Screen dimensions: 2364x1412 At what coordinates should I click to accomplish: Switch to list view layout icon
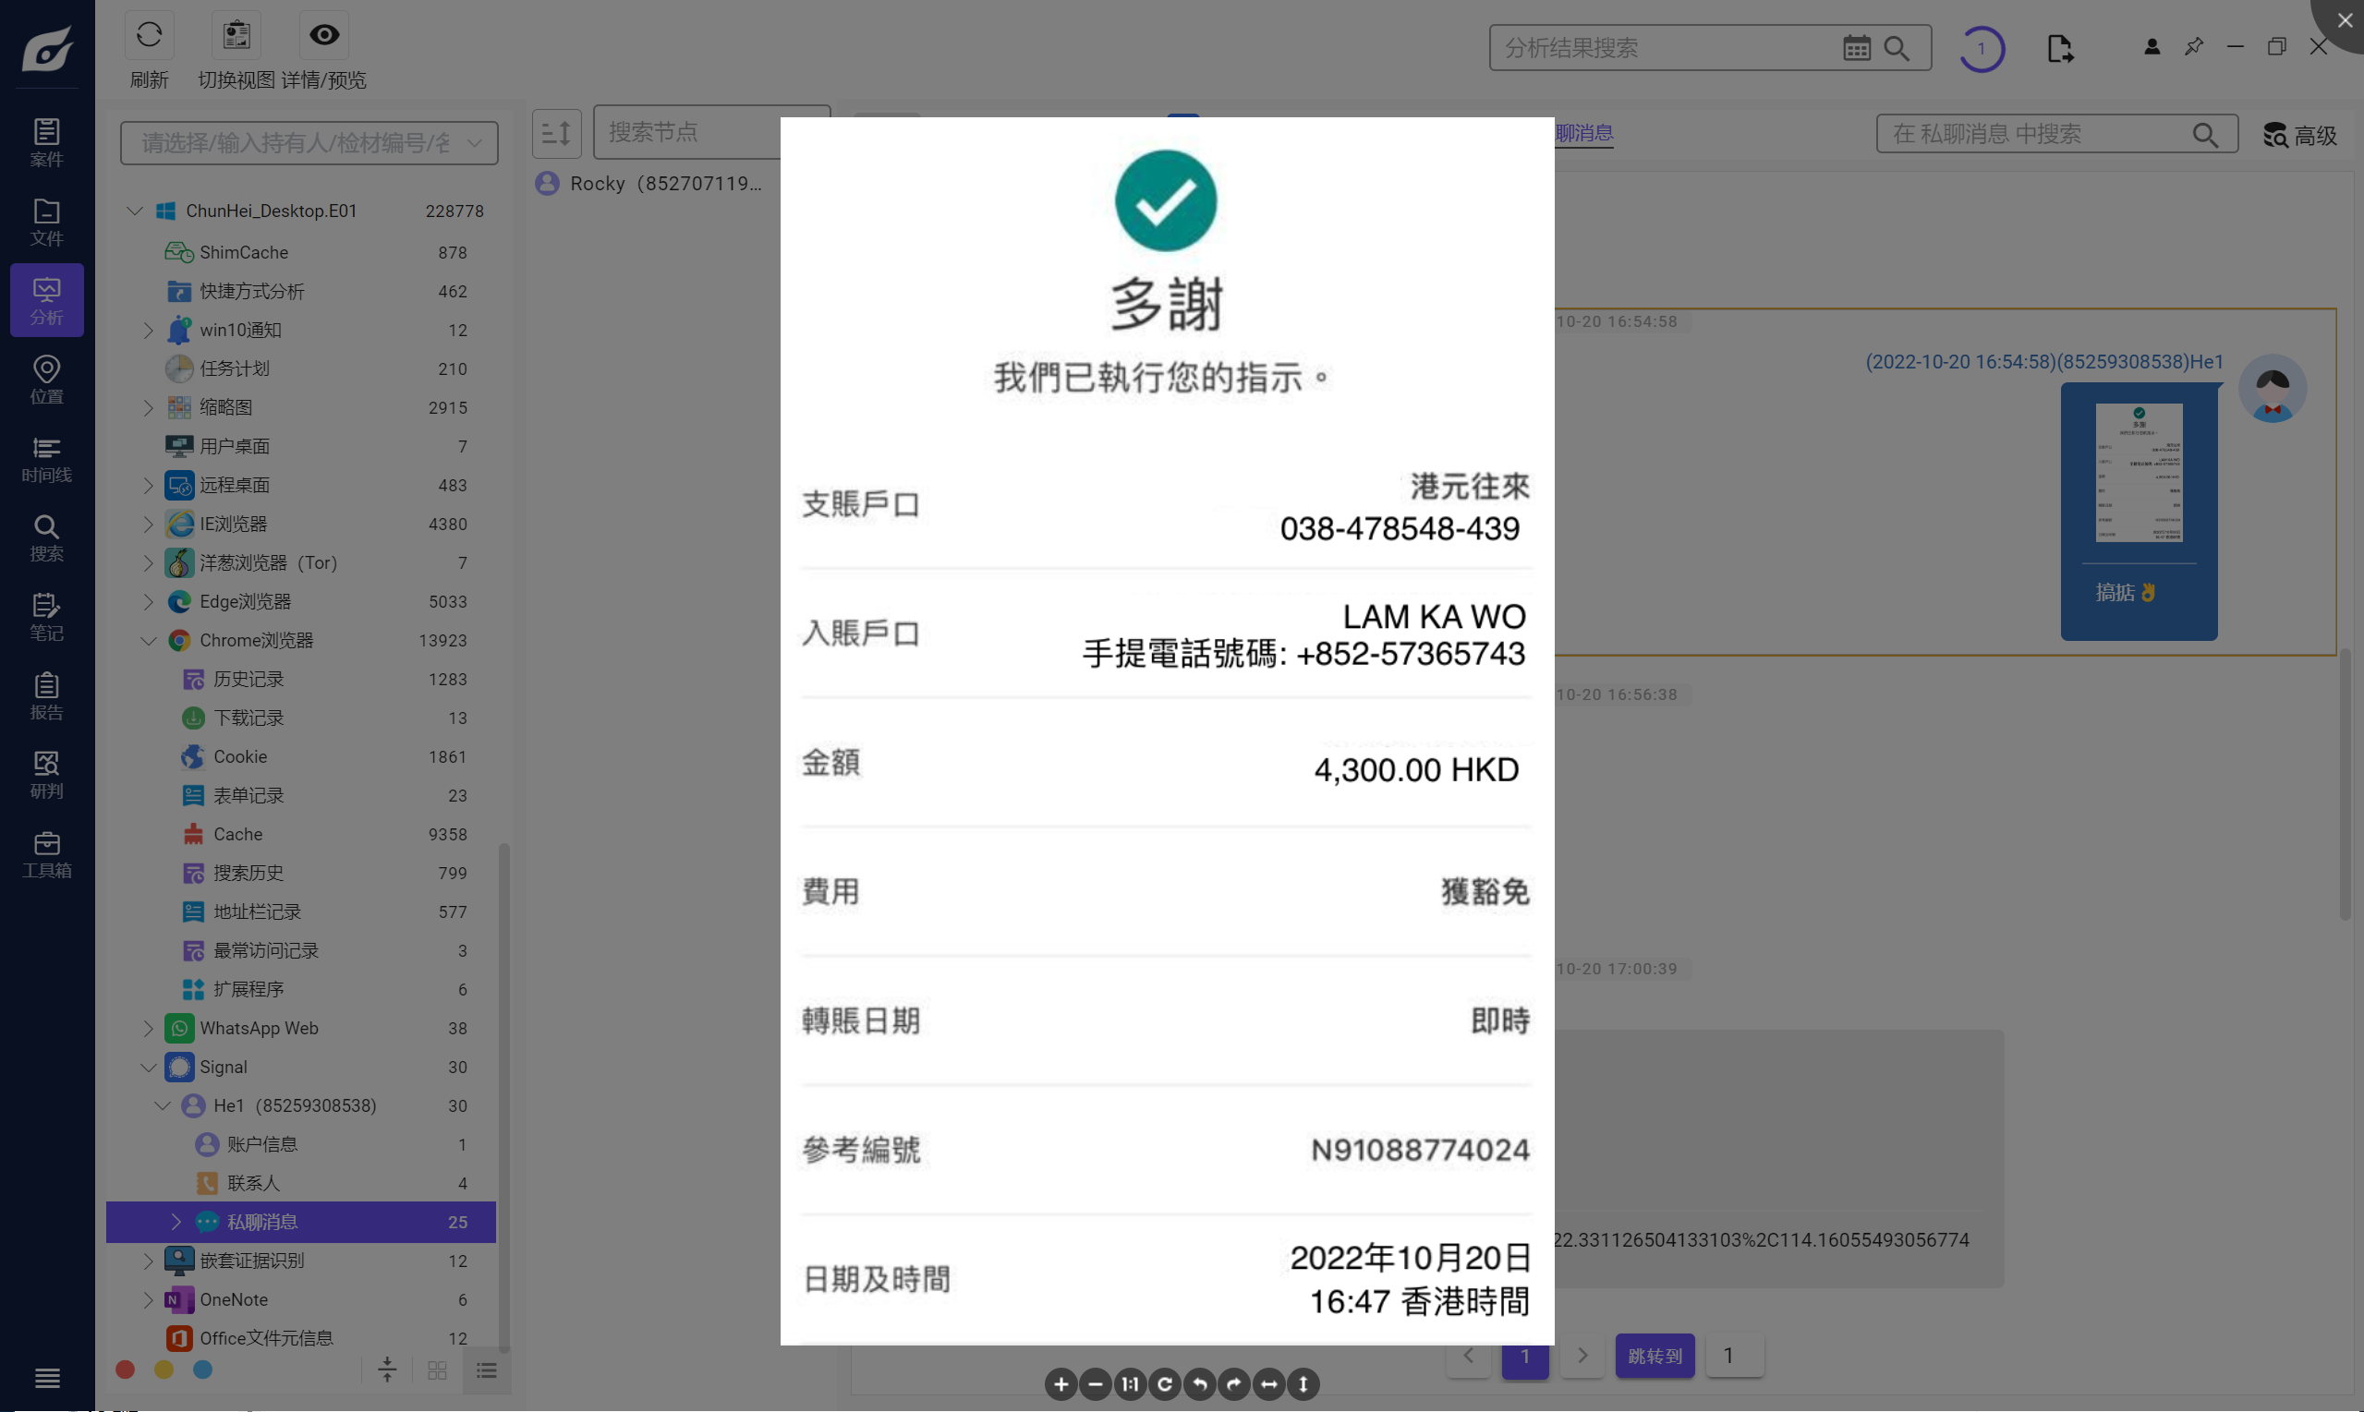486,1371
